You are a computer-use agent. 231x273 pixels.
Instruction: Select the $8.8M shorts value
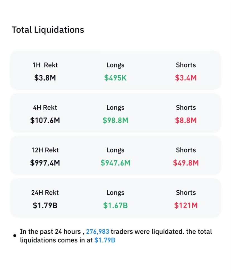tap(186, 120)
